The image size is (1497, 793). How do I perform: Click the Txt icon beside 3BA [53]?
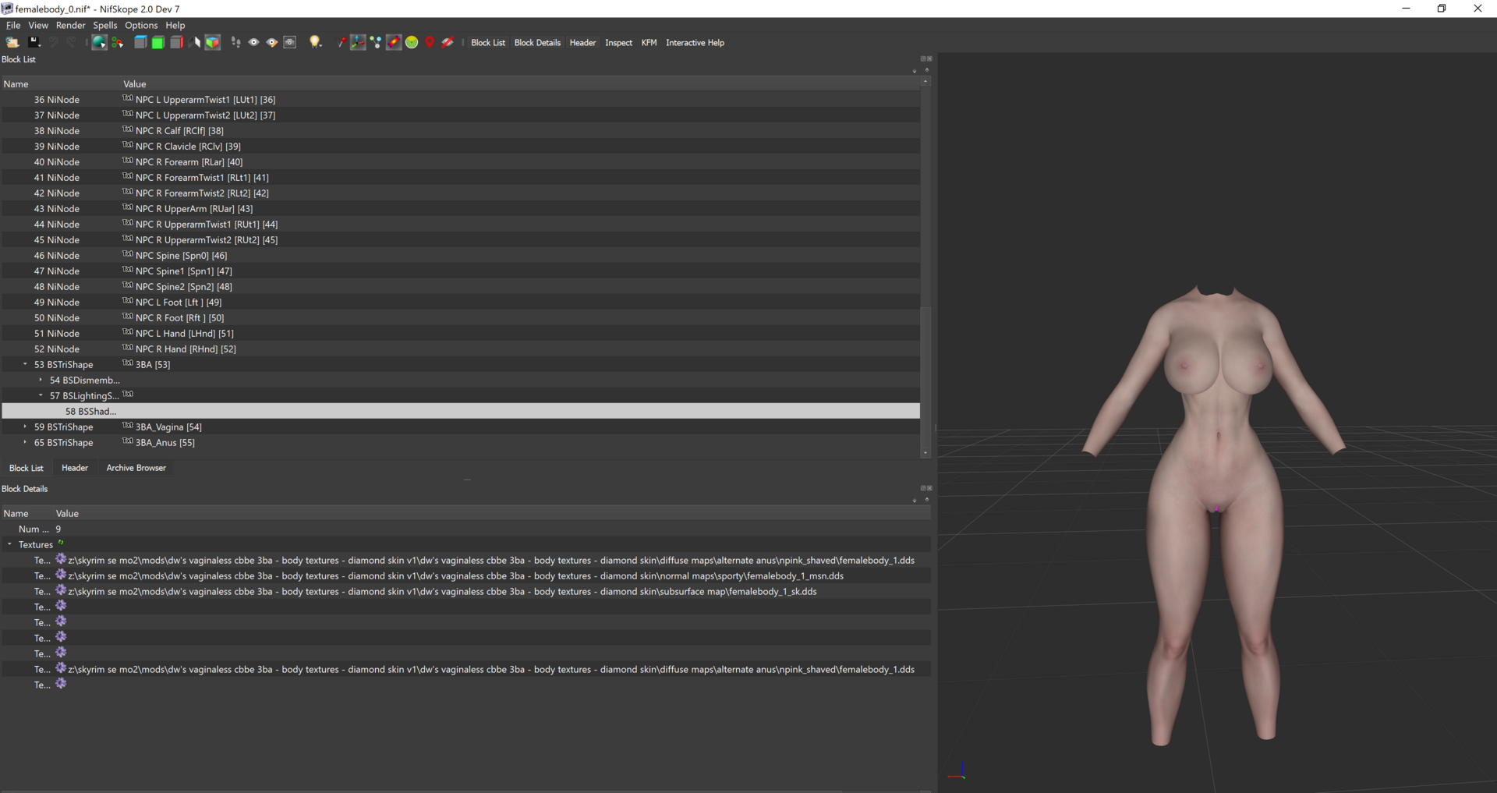point(128,363)
